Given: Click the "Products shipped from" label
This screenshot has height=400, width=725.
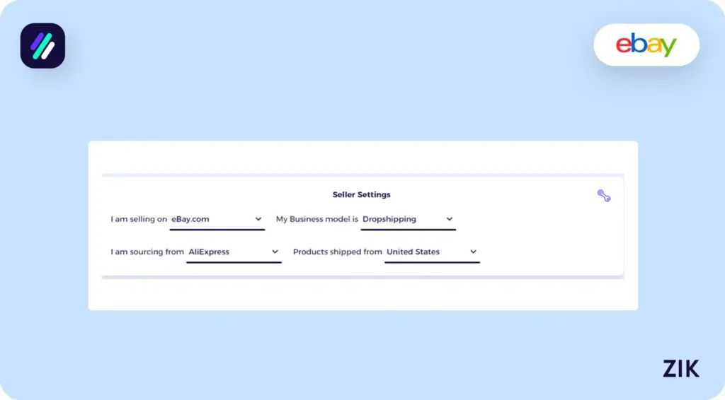Looking at the screenshot, I should 337,252.
